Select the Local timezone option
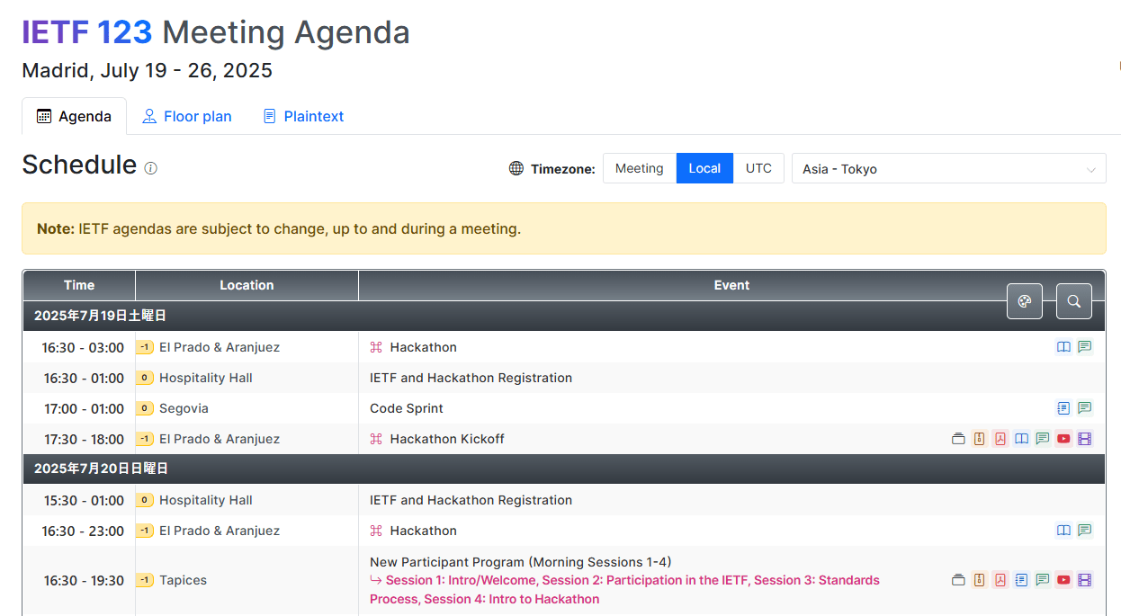The height and width of the screenshot is (616, 1121). [x=704, y=168]
